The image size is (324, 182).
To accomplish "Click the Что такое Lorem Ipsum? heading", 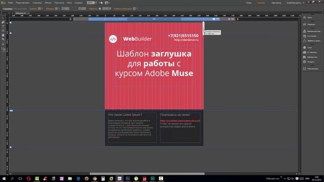I will [x=125, y=115].
